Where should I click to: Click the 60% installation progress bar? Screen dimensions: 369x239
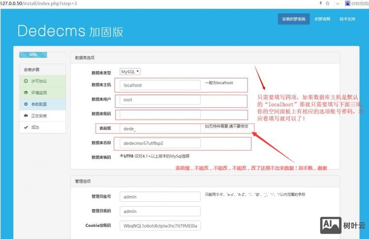[33, 54]
